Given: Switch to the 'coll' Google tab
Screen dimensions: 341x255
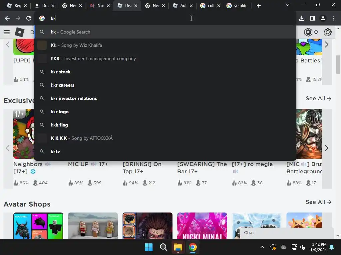Looking at the screenshot, I should 208,6.
